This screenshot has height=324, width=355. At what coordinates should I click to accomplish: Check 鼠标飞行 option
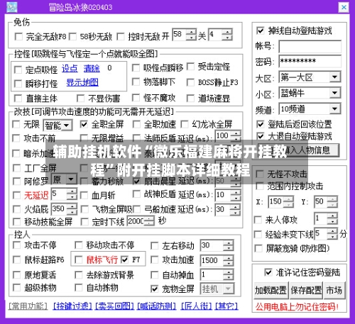(78, 260)
